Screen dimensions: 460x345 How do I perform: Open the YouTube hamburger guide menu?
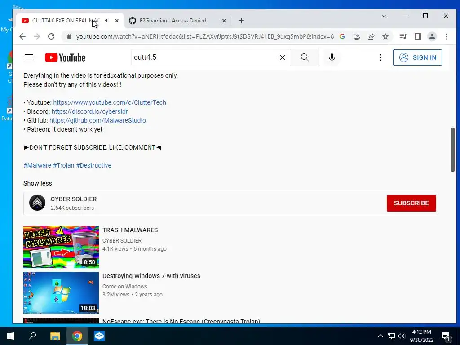pyautogui.click(x=29, y=57)
